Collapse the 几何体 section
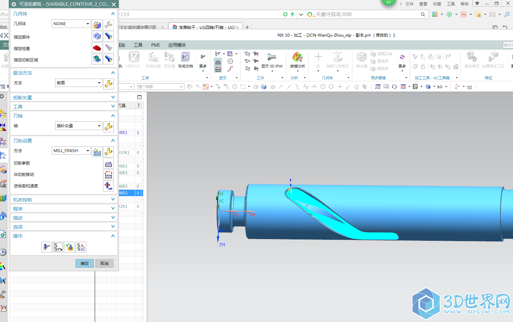This screenshot has height=322, width=513. (64, 14)
